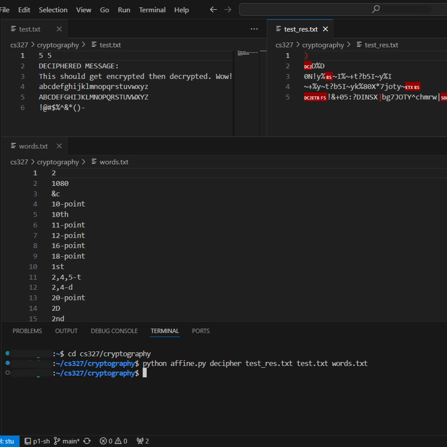
Task: Click the '2D' line in words.txt
Action: [56, 308]
